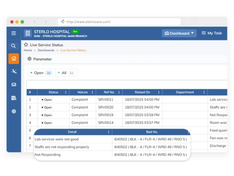Viewport: 234px width, 176px height.
Task: Click the green live badge
Action: 75,31
